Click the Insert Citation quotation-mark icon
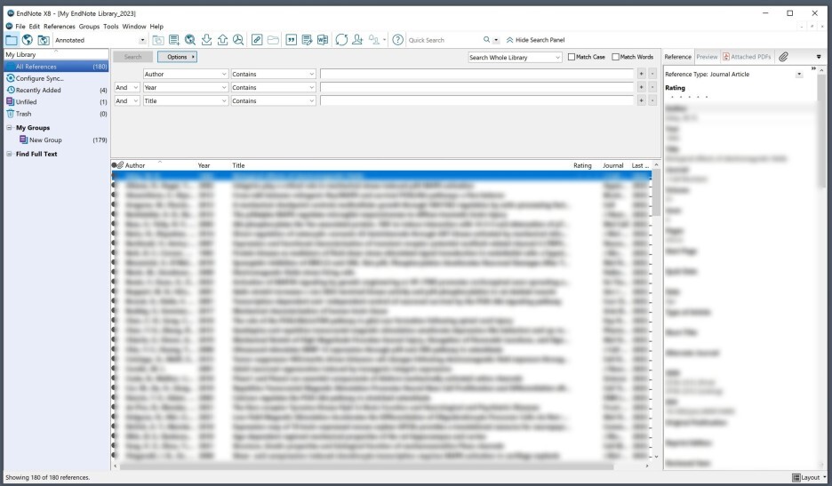The width and height of the screenshot is (832, 486). (291, 40)
